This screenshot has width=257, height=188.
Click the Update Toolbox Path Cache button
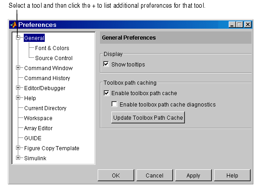(x=148, y=117)
